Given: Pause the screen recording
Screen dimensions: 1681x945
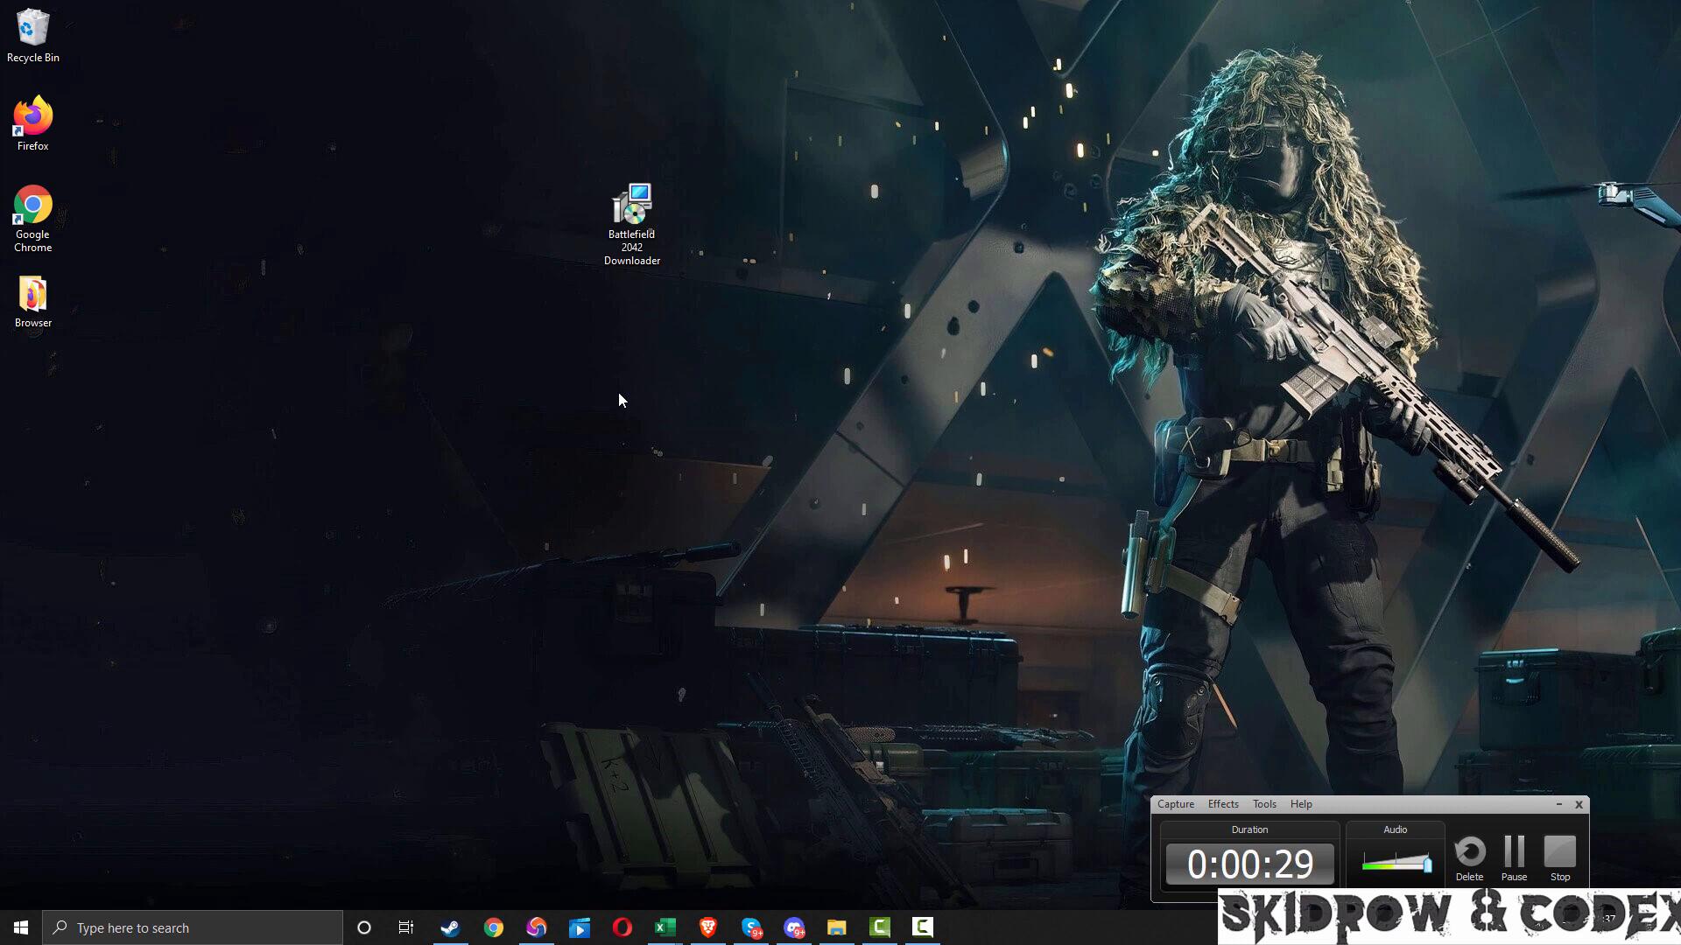Looking at the screenshot, I should (x=1514, y=857).
